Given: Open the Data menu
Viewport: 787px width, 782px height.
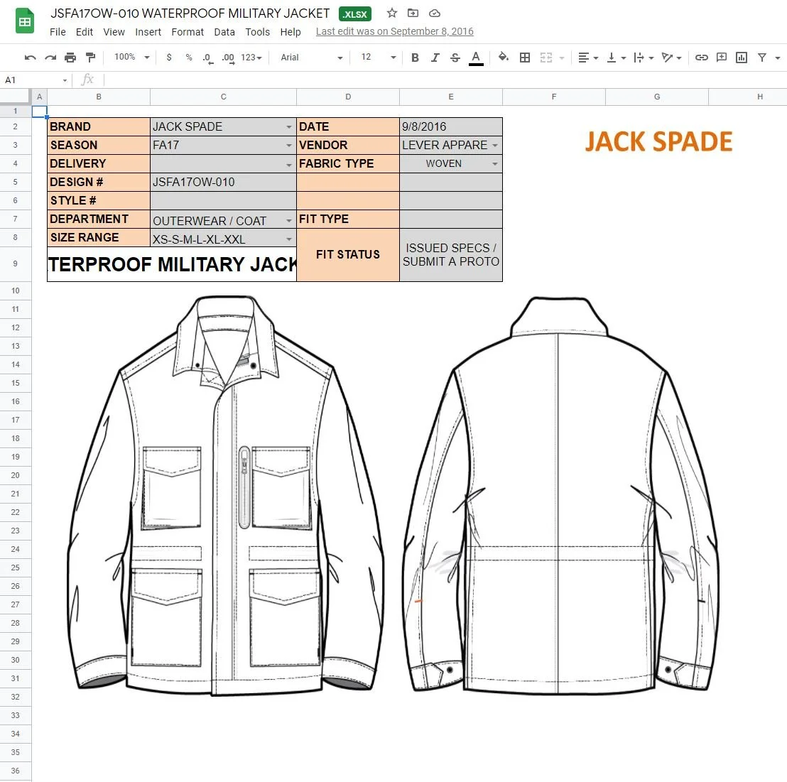Looking at the screenshot, I should click(224, 32).
